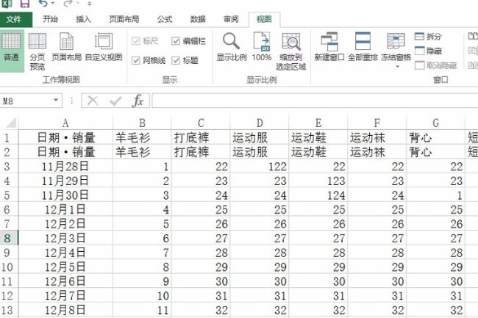This screenshot has height=318, width=478.
Task: Click cell with value 124
Action: pyautogui.click(x=318, y=195)
